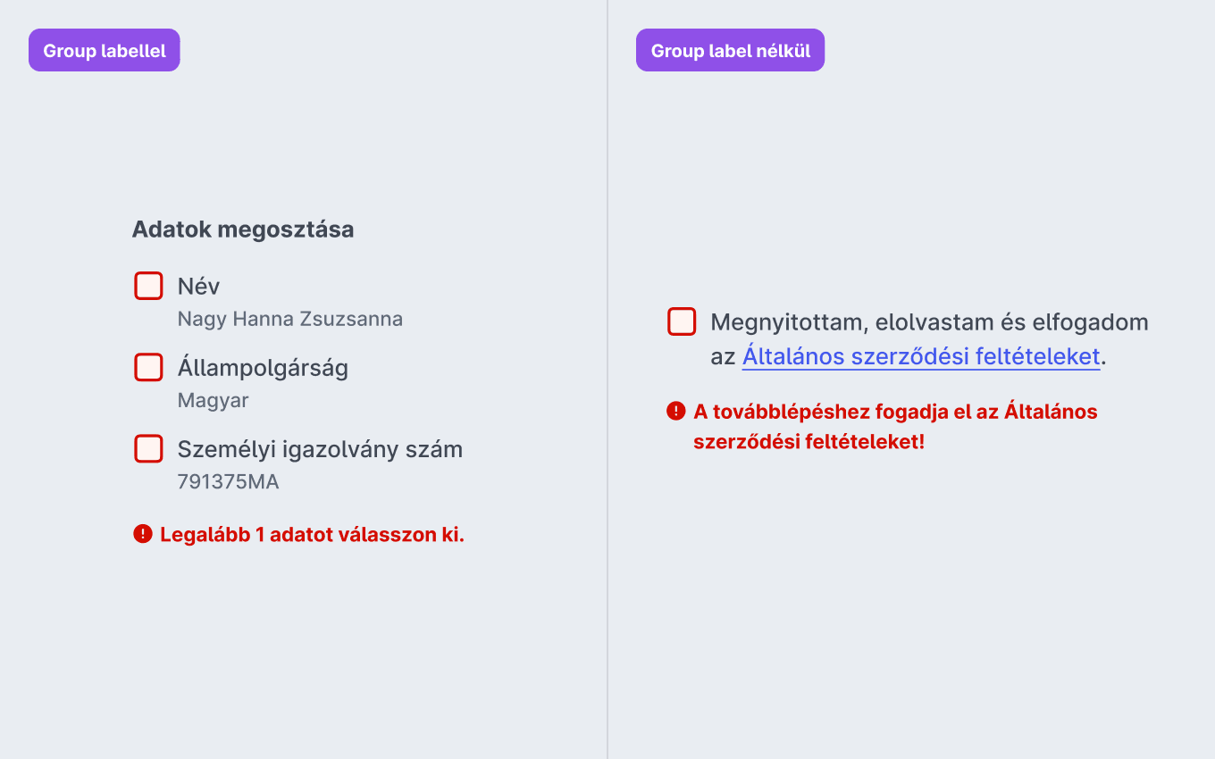Click the "Nagy Hanna Zsuzsanna" helper text
The width and height of the screenshot is (1215, 759).
290,319
